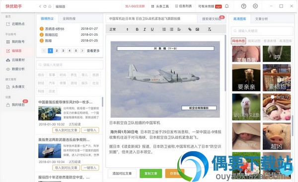Click the green 复制文章 button
The image size is (298, 182).
coord(151,174)
